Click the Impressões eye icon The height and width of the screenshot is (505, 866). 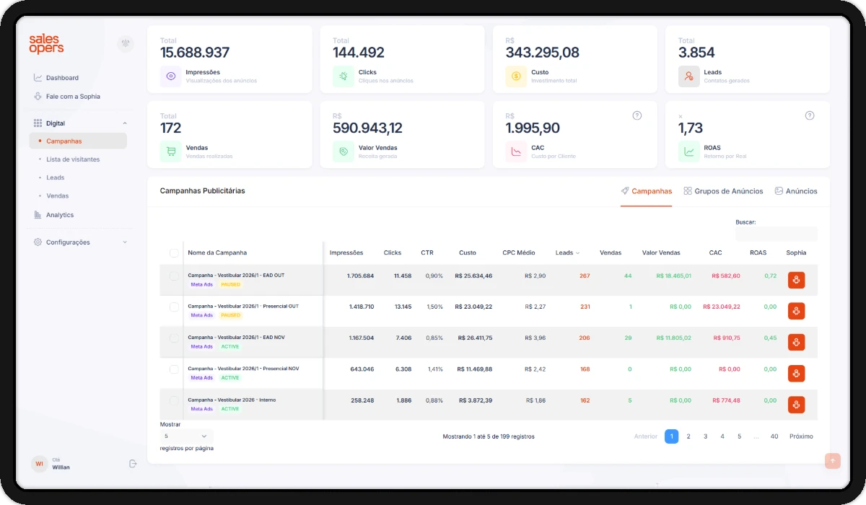(171, 76)
